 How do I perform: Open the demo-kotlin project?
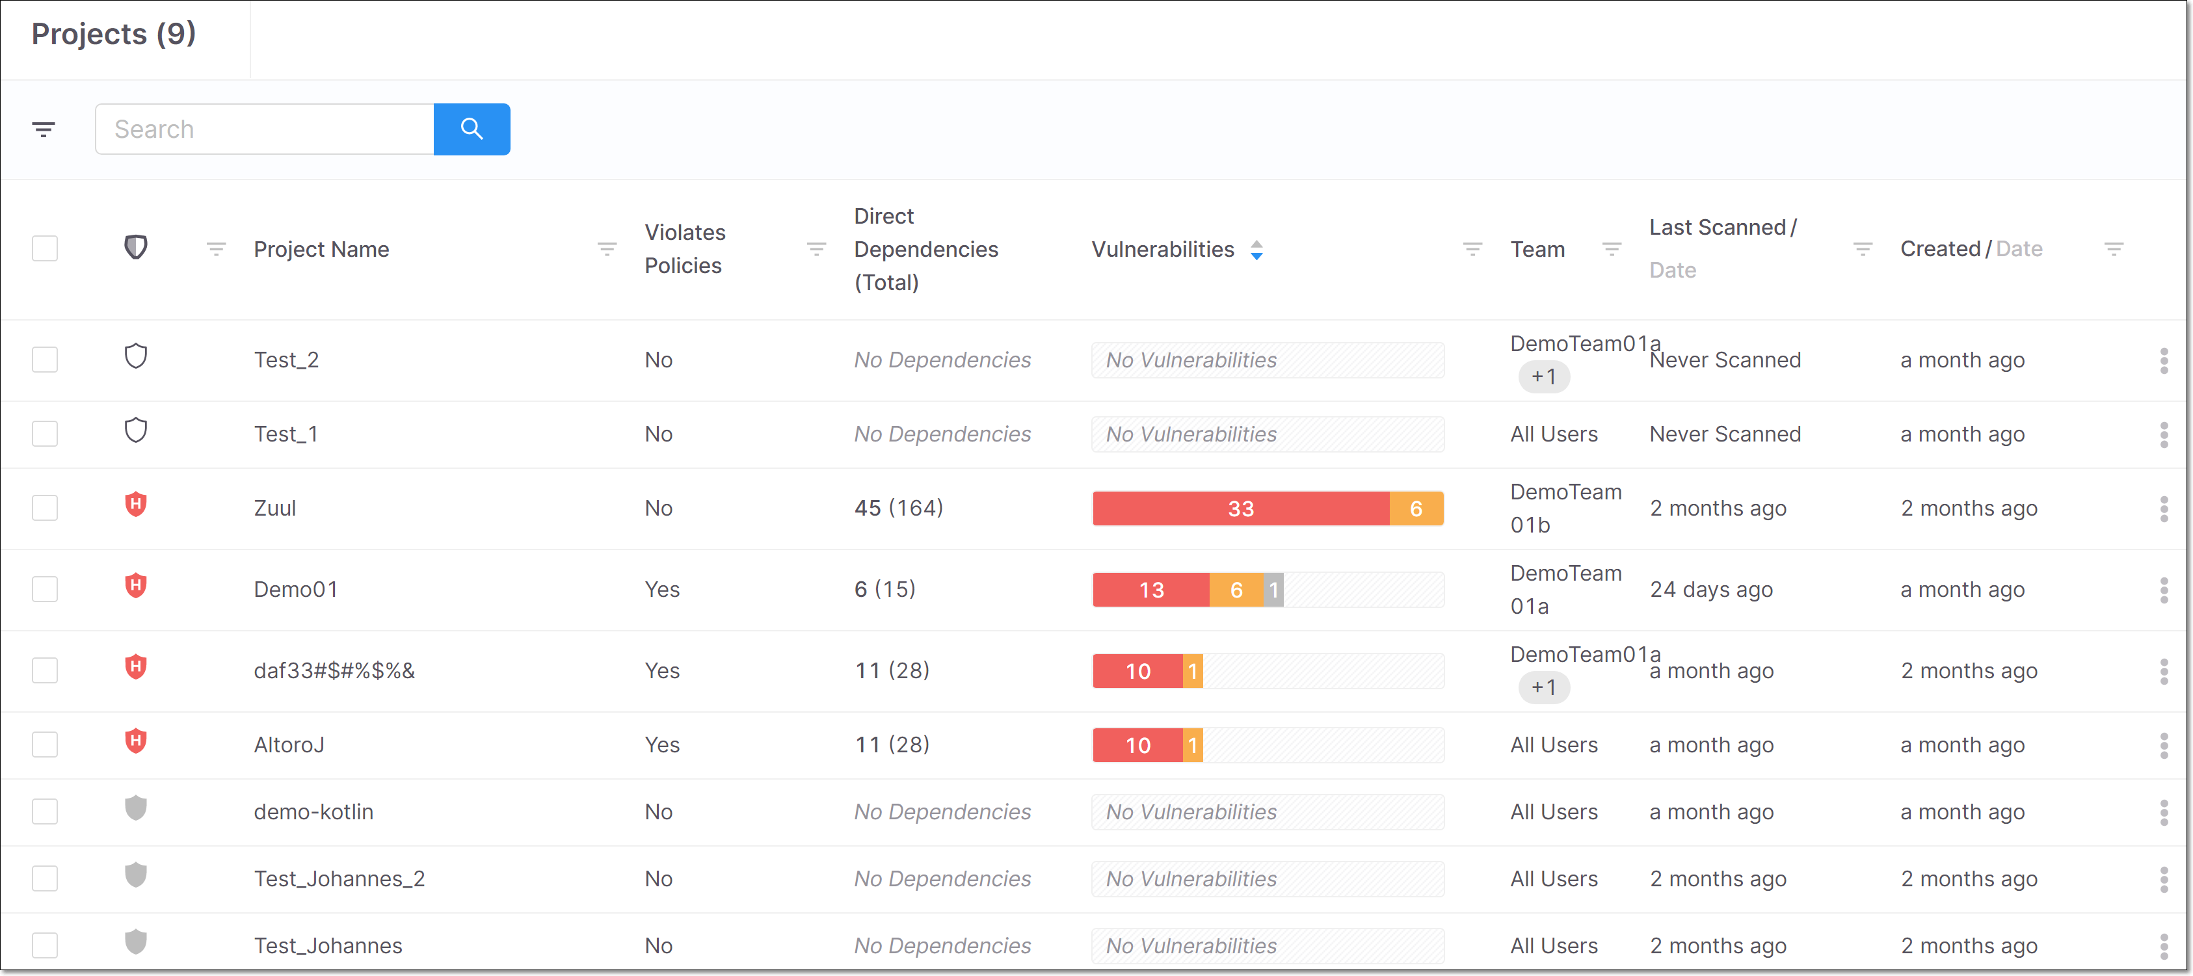pos(313,811)
